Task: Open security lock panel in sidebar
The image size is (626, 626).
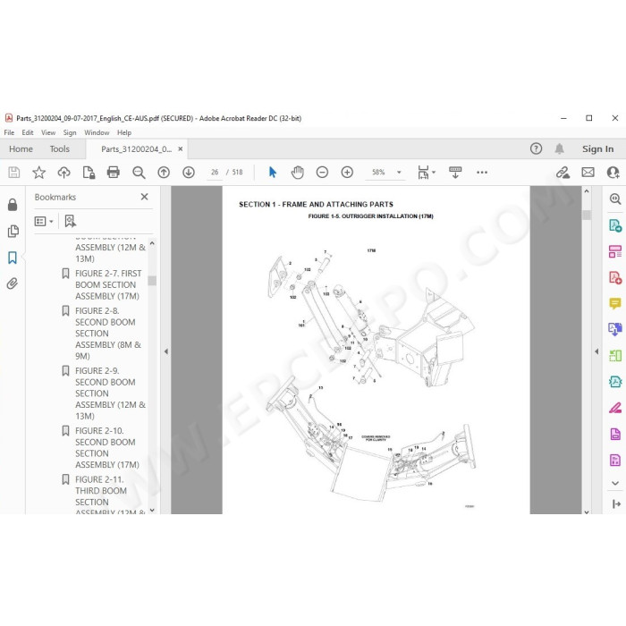Action: (13, 205)
